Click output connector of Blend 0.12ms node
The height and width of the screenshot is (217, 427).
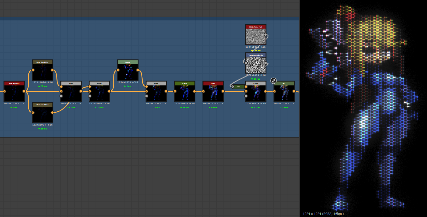(265, 91)
